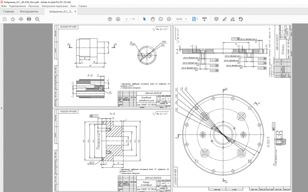
Task: Zoom in with plus icon
Action: tap(168, 19)
